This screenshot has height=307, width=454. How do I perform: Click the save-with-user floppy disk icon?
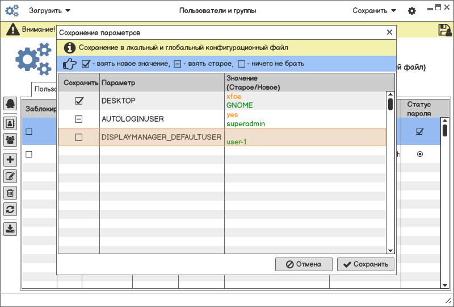pyautogui.click(x=444, y=30)
